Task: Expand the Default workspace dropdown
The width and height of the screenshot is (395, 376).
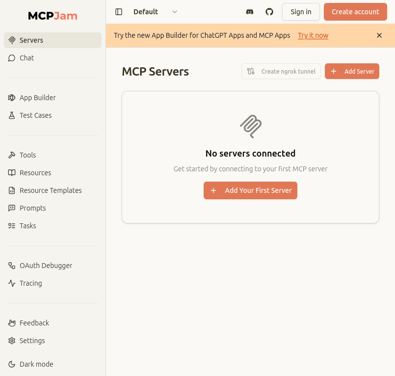Action: pyautogui.click(x=156, y=12)
